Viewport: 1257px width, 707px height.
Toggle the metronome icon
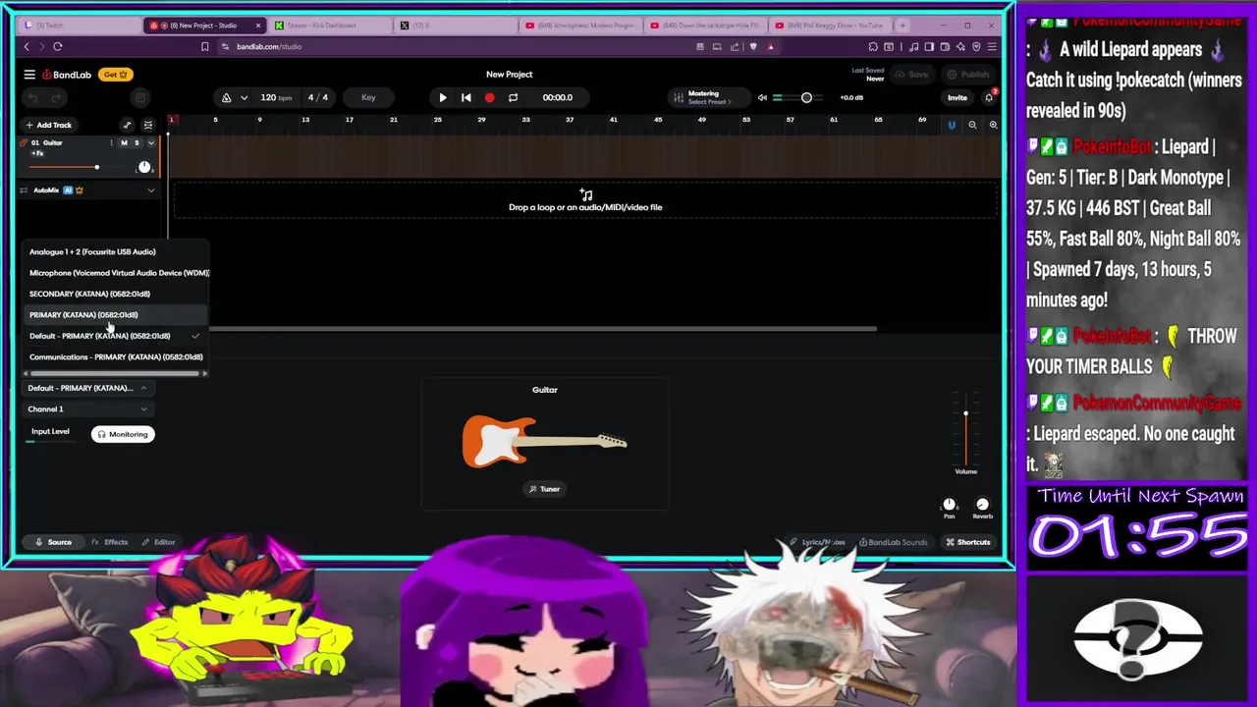point(226,97)
